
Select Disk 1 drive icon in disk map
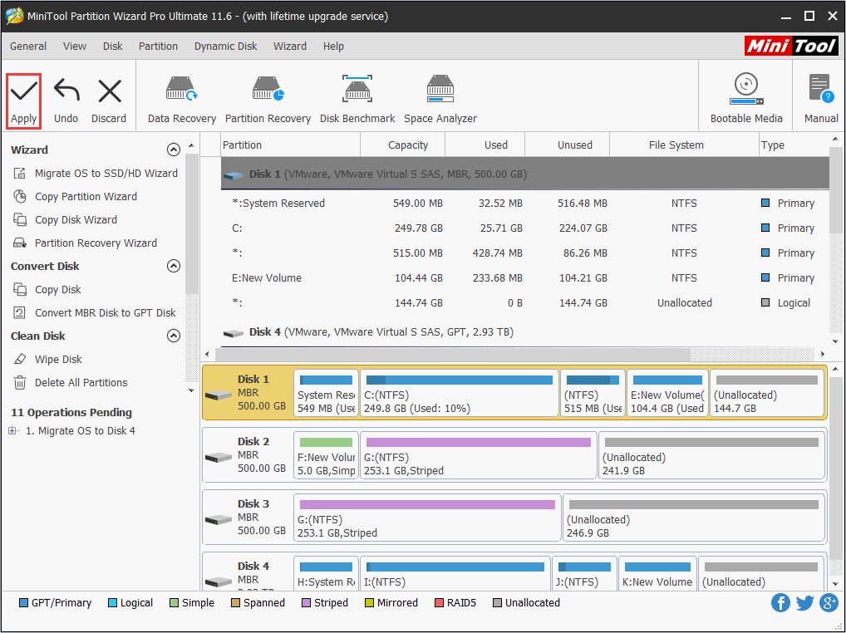point(219,395)
